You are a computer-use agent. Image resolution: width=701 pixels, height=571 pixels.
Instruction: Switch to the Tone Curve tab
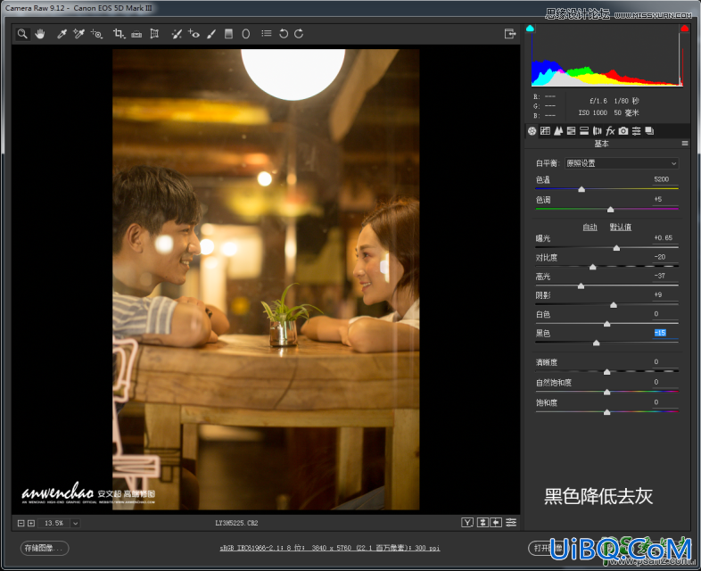pos(545,131)
